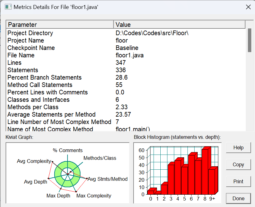Click the value 'Baseline'
The image size is (255, 207).
(127, 48)
